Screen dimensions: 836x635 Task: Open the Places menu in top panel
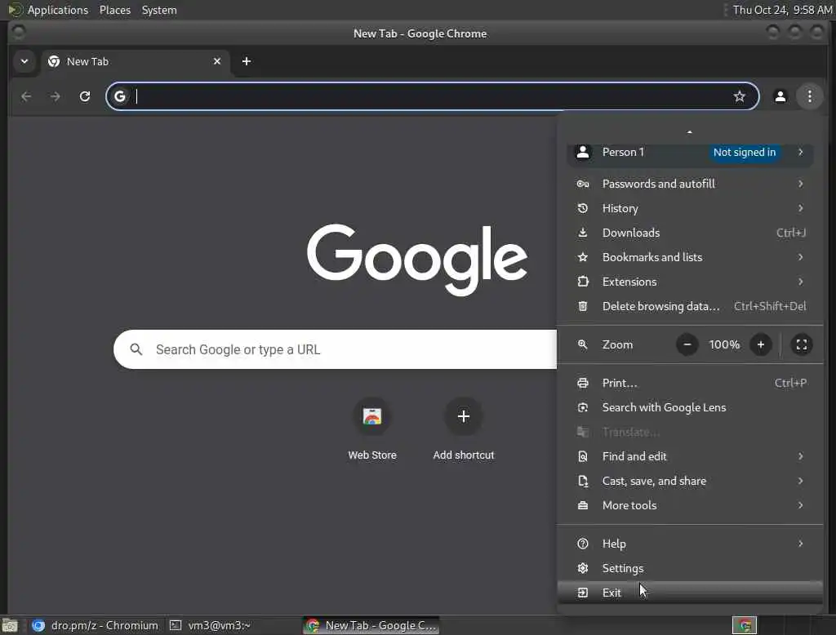115,10
